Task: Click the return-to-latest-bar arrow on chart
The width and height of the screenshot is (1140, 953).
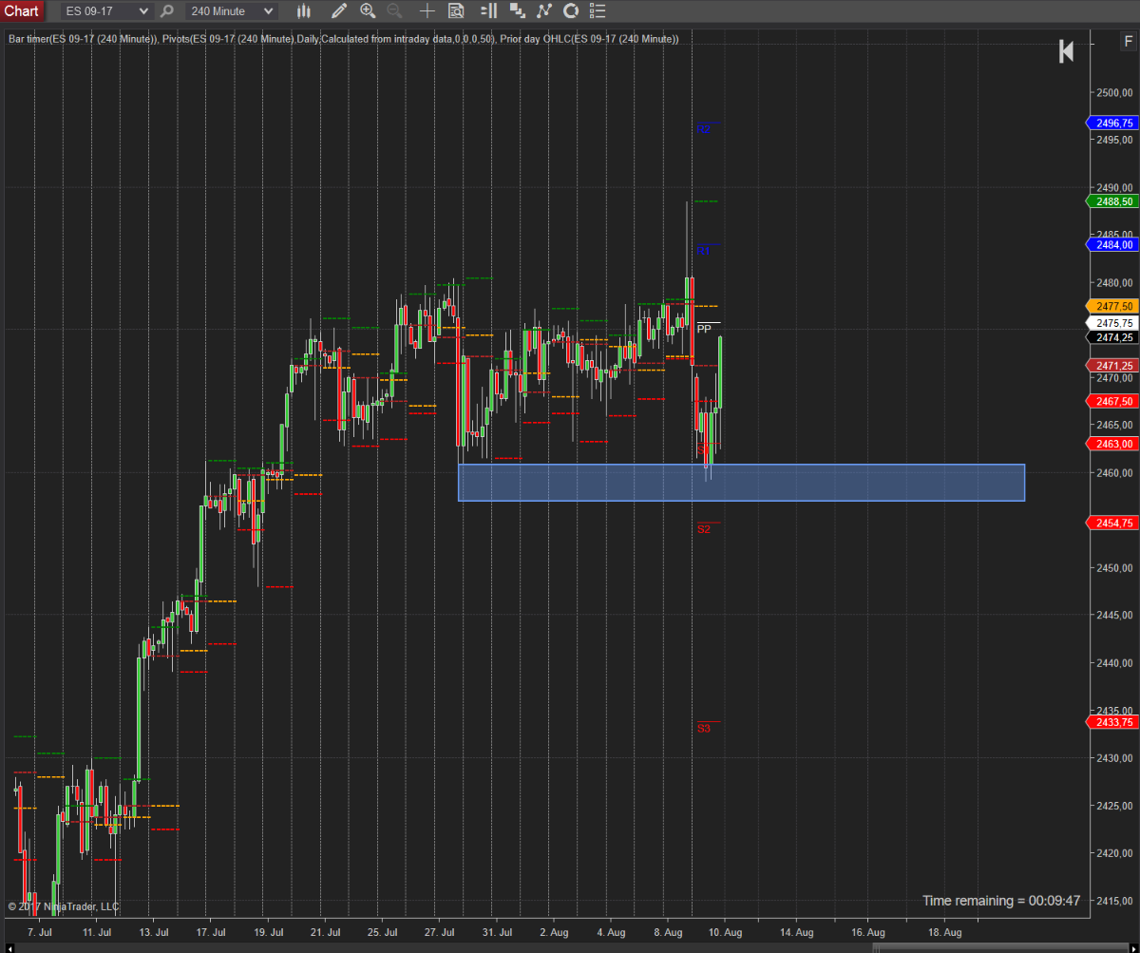Action: point(1066,52)
